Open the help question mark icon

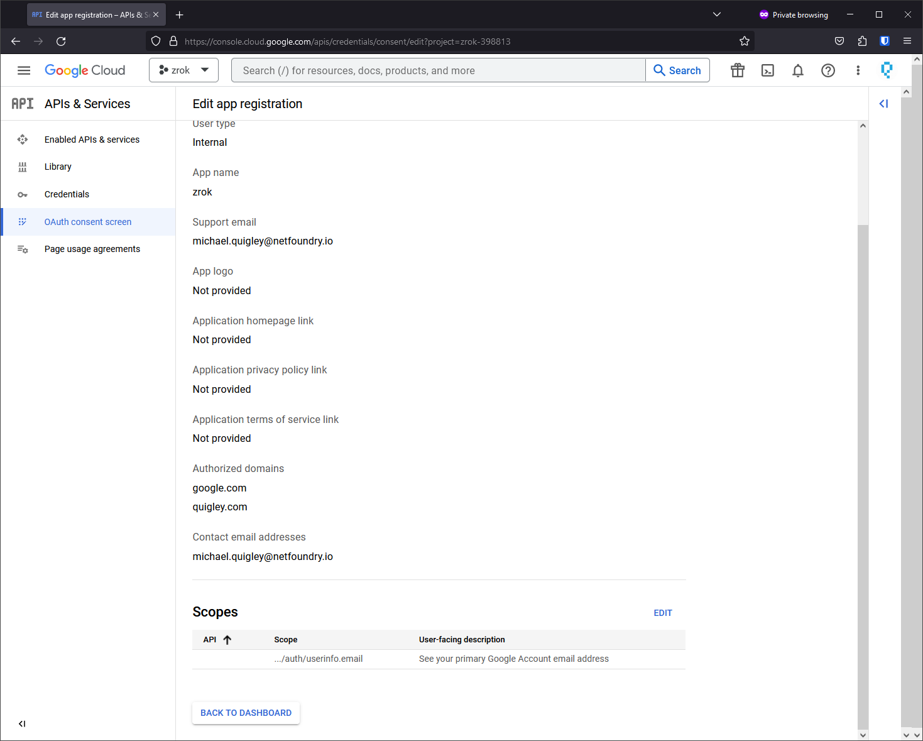(827, 70)
